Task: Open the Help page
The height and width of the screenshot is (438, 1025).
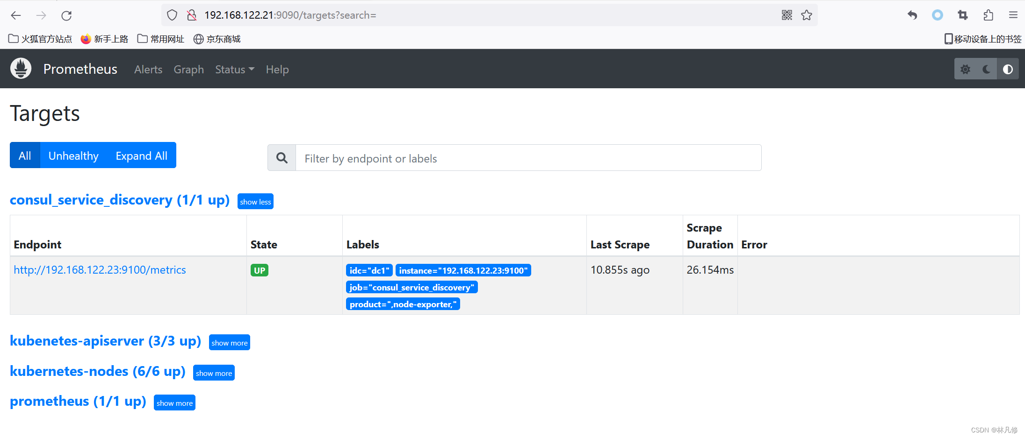Action: coord(277,70)
